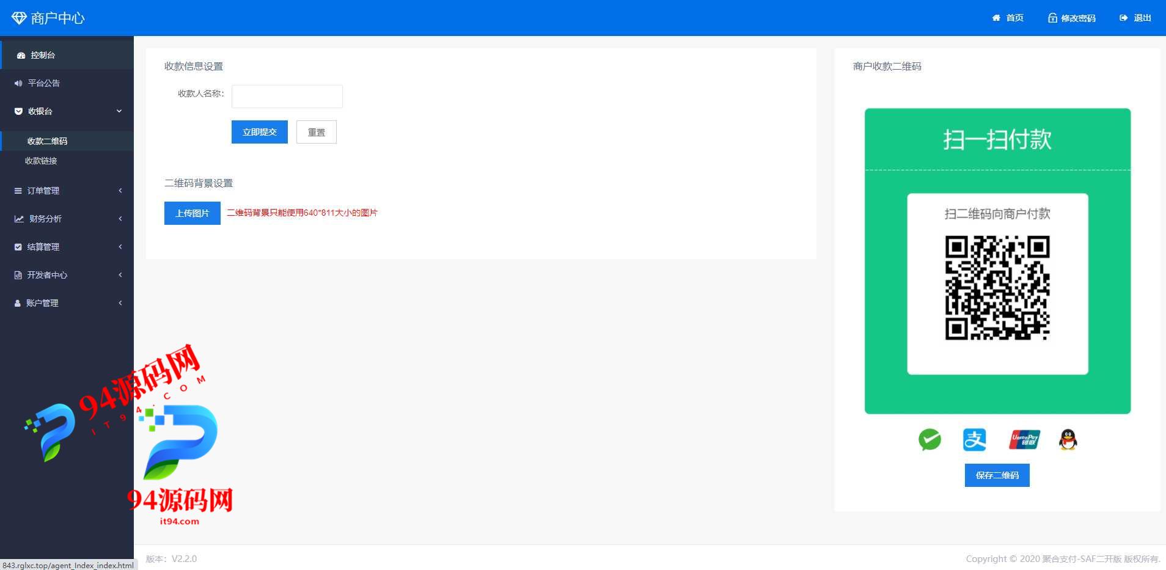Click the UnionPay icon

[1024, 439]
